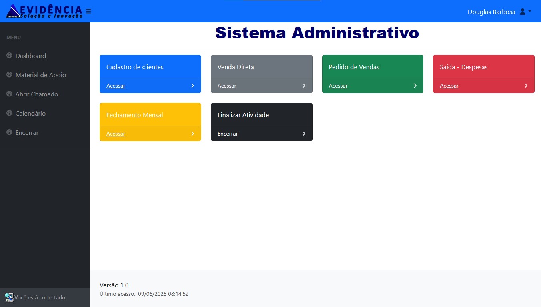Click the Acessar link under Pedido de Vendas

[338, 86]
